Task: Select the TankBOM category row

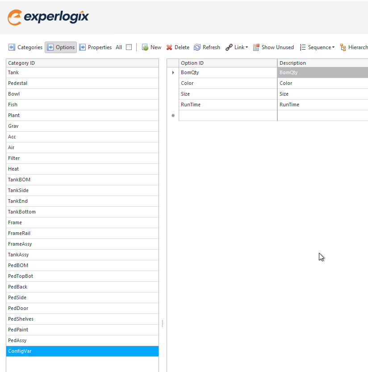Action: click(x=82, y=180)
